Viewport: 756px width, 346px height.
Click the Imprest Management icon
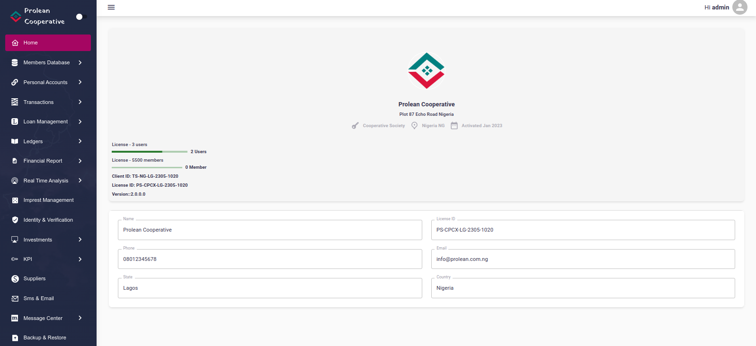coord(15,200)
